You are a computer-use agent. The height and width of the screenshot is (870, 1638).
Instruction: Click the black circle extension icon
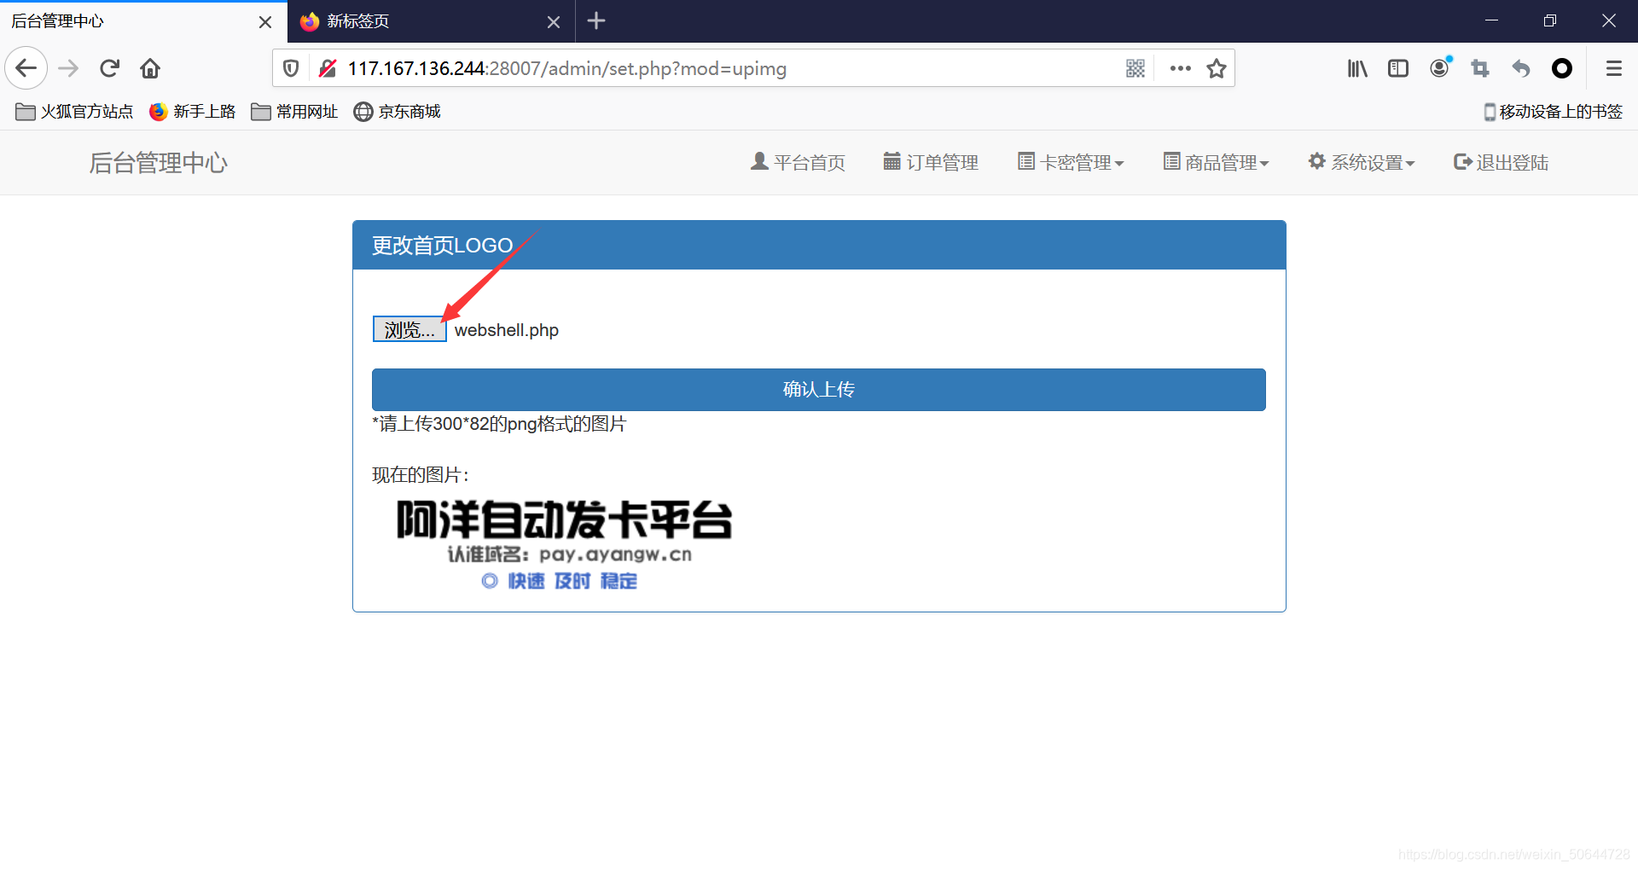(1562, 68)
